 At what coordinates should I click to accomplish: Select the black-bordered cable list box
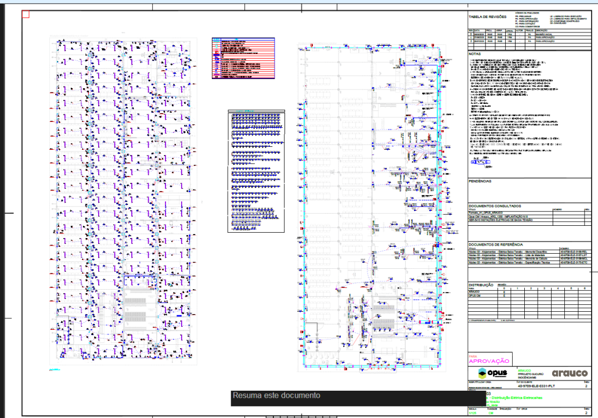tap(257, 172)
